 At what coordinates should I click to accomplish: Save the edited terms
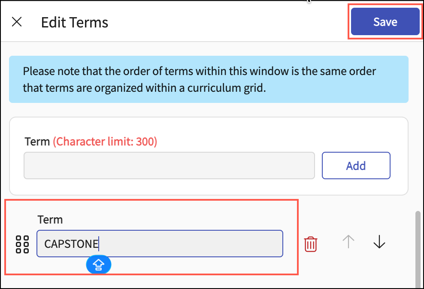(385, 22)
